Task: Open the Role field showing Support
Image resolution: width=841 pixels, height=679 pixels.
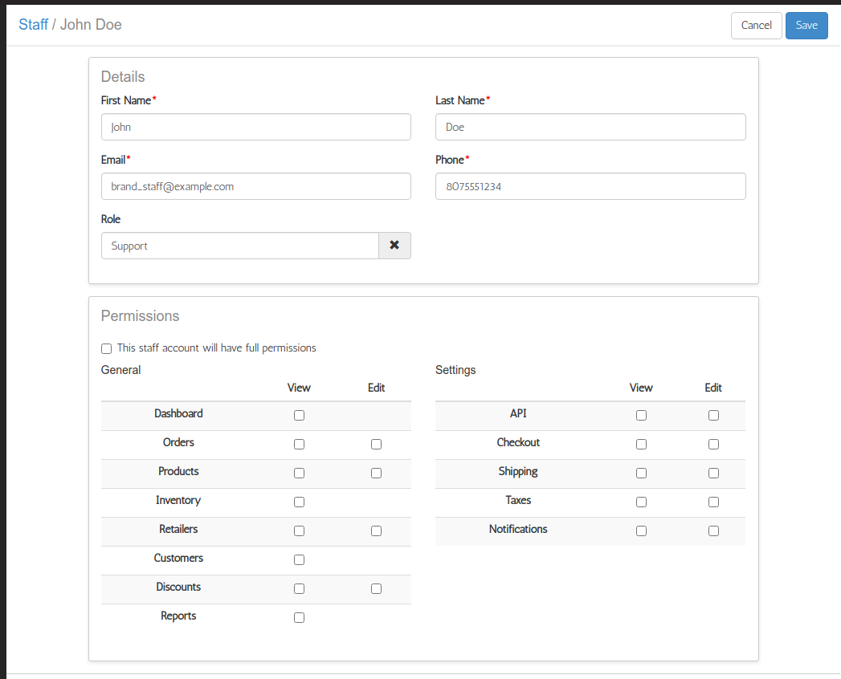Action: tap(239, 246)
